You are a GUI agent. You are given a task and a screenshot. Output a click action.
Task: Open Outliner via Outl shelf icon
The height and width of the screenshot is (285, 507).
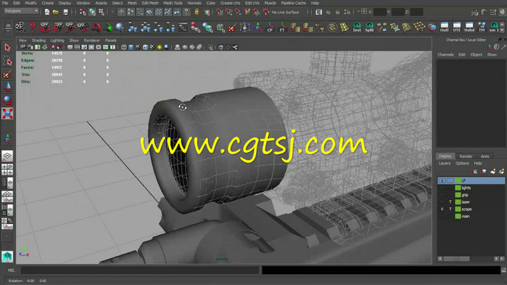click(x=444, y=27)
